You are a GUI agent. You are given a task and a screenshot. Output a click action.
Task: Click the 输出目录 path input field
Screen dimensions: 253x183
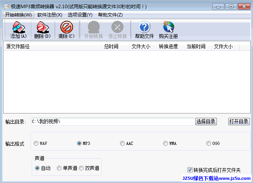point(113,122)
